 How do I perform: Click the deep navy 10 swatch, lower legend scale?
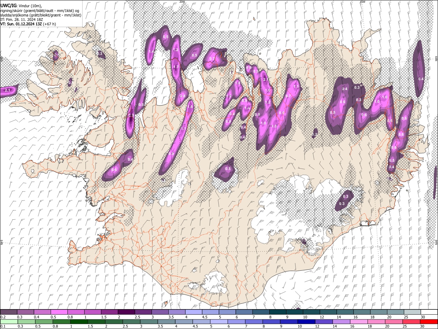point(306,321)
